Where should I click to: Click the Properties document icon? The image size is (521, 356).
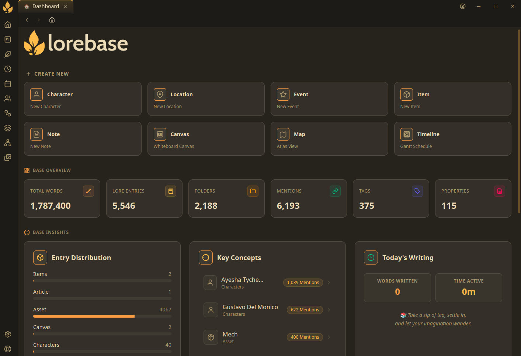(500, 191)
